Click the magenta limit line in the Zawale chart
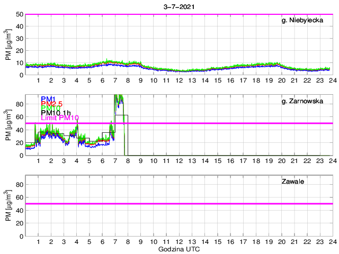 pos(212,204)
